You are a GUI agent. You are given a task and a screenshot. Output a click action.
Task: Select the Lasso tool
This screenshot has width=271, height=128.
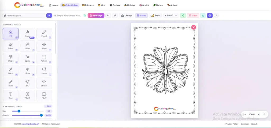coord(44,71)
